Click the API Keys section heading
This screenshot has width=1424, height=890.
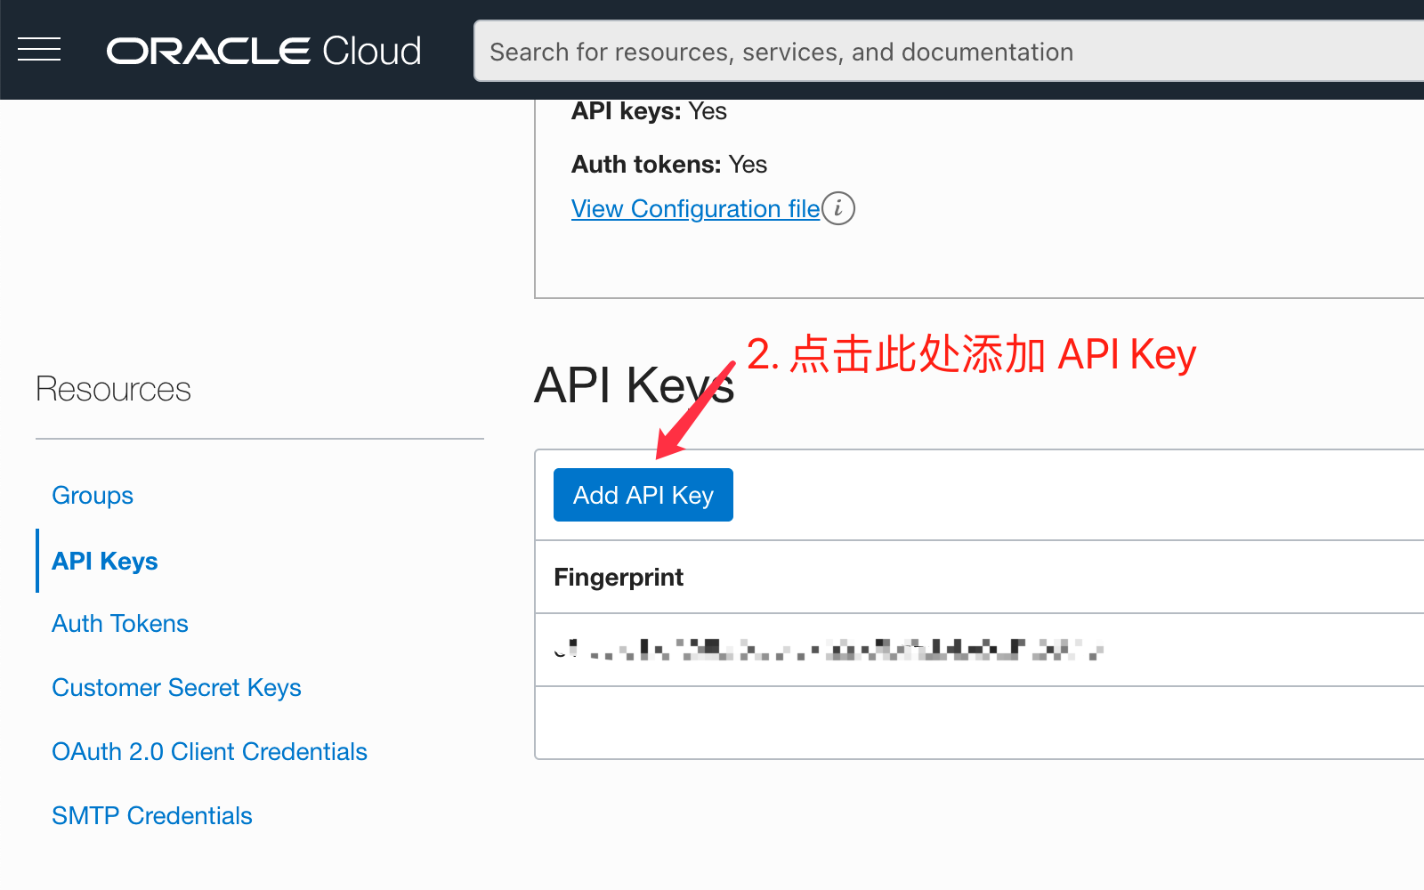coord(634,386)
